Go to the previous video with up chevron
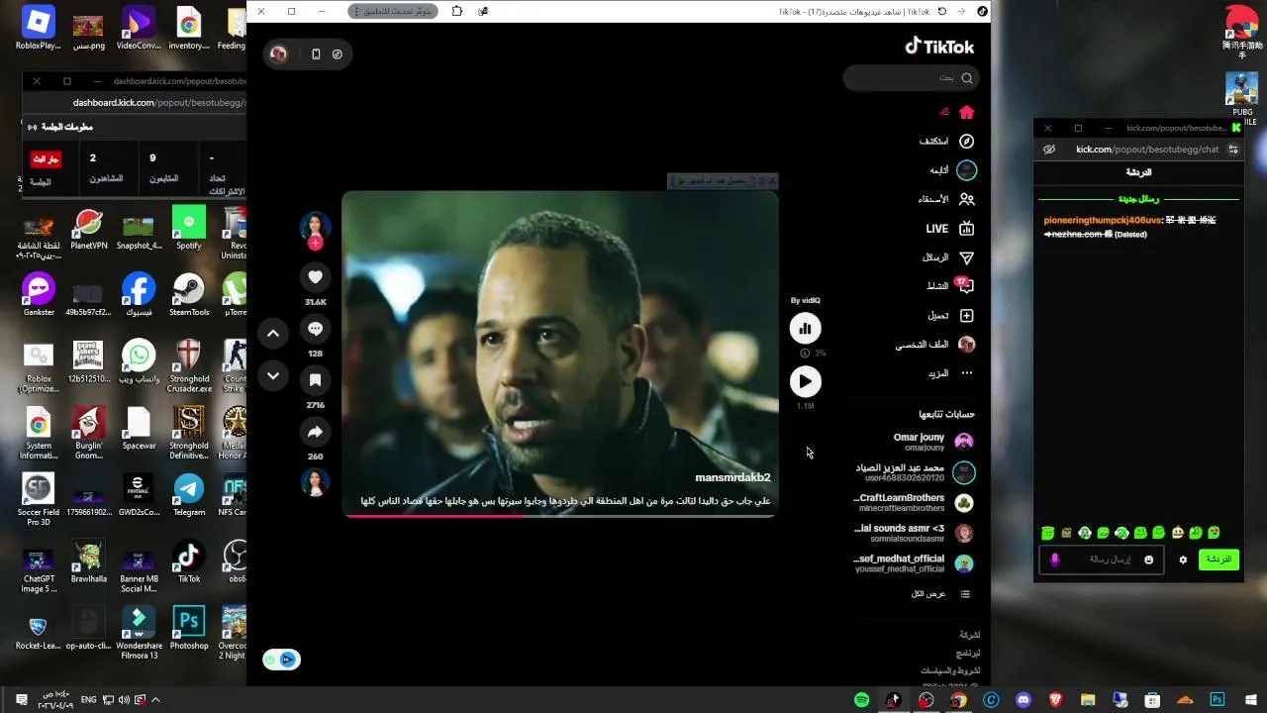The height and width of the screenshot is (713, 1267). click(x=273, y=334)
